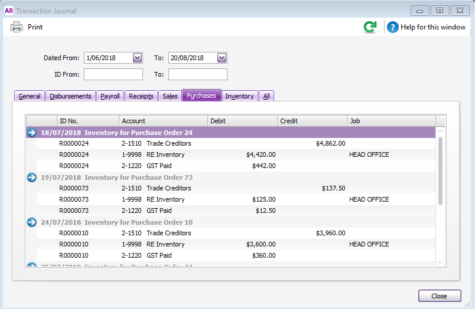Click the printer icon
This screenshot has height=309, width=475.
(x=17, y=27)
